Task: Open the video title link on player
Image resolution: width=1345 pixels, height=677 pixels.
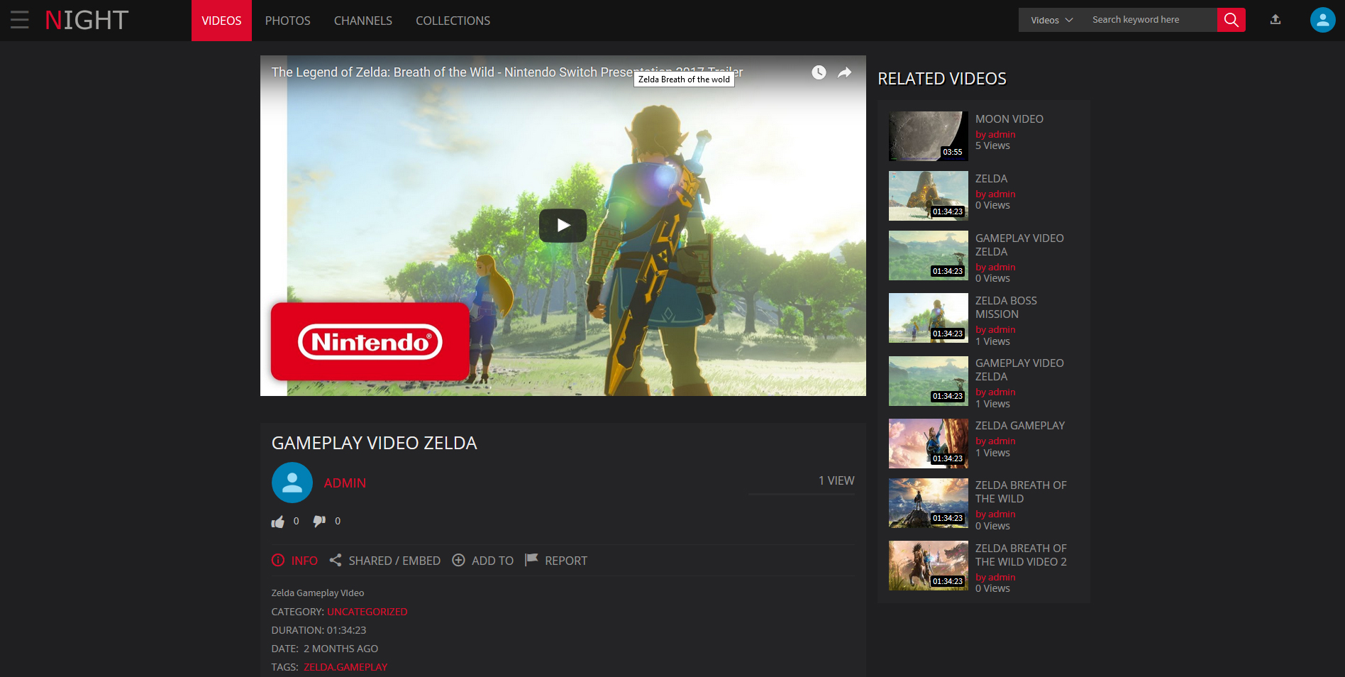Action: [x=507, y=72]
